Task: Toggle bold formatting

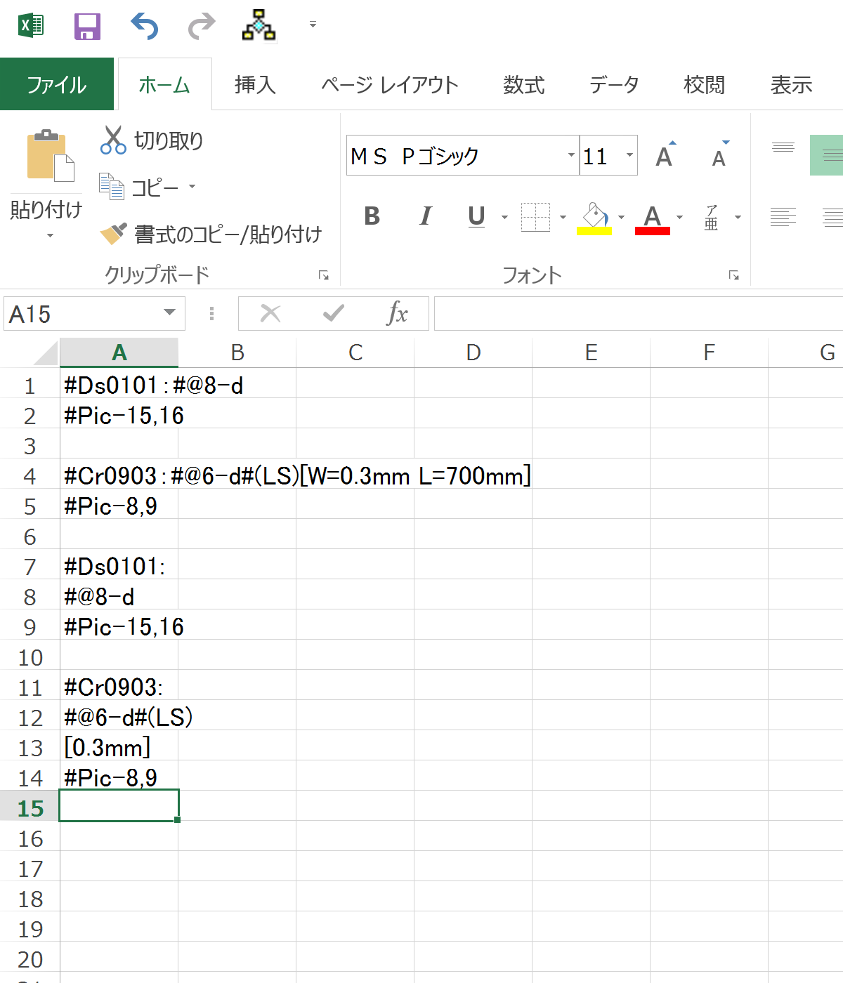Action: [372, 216]
